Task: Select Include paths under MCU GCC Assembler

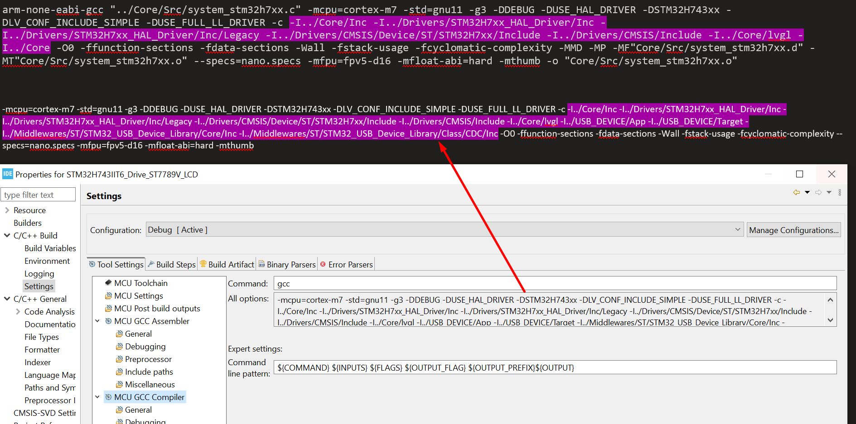Action: [149, 372]
